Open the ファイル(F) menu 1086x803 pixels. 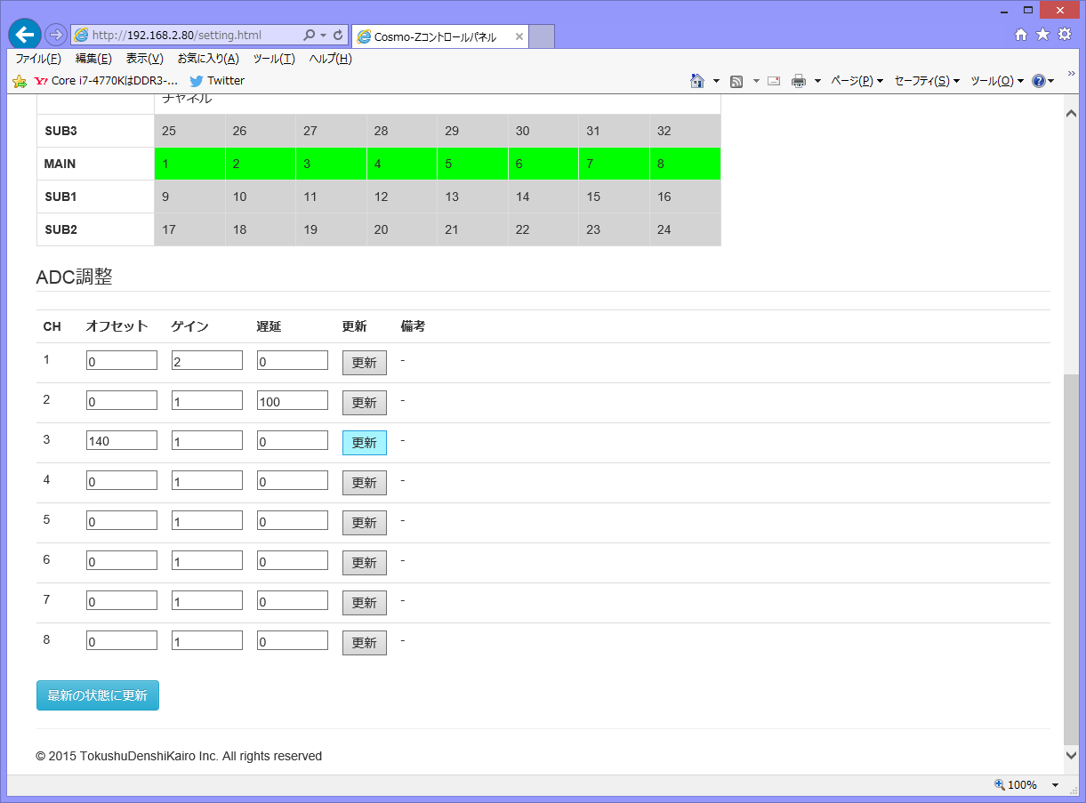[x=37, y=59]
